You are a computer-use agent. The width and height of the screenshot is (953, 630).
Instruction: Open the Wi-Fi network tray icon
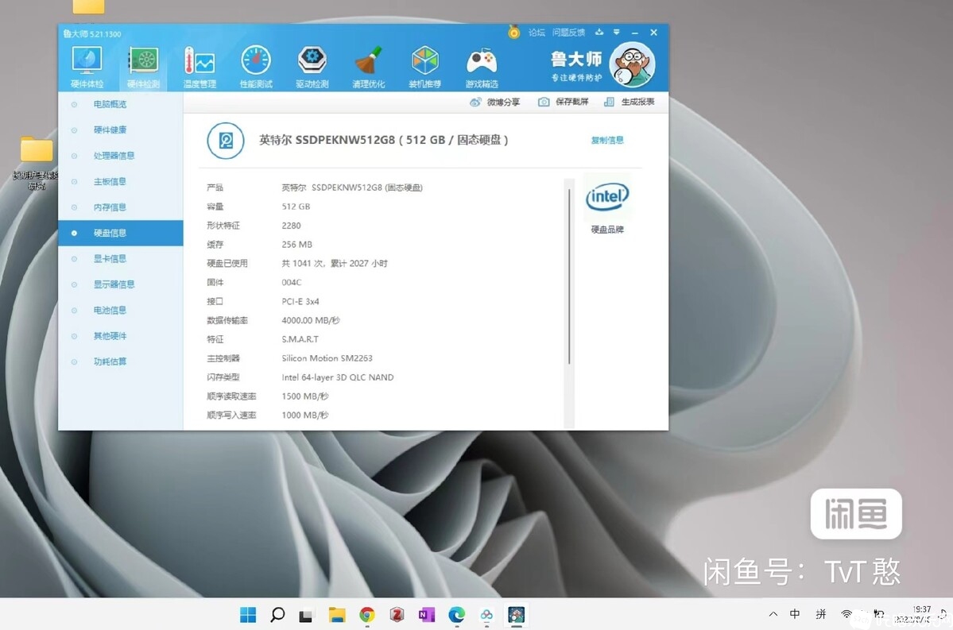846,614
